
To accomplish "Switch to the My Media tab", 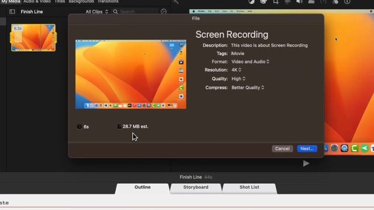I will (x=11, y=1).
